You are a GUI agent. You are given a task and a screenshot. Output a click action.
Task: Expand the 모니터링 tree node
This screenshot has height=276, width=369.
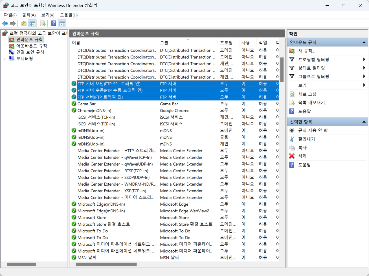pyautogui.click(x=5, y=59)
